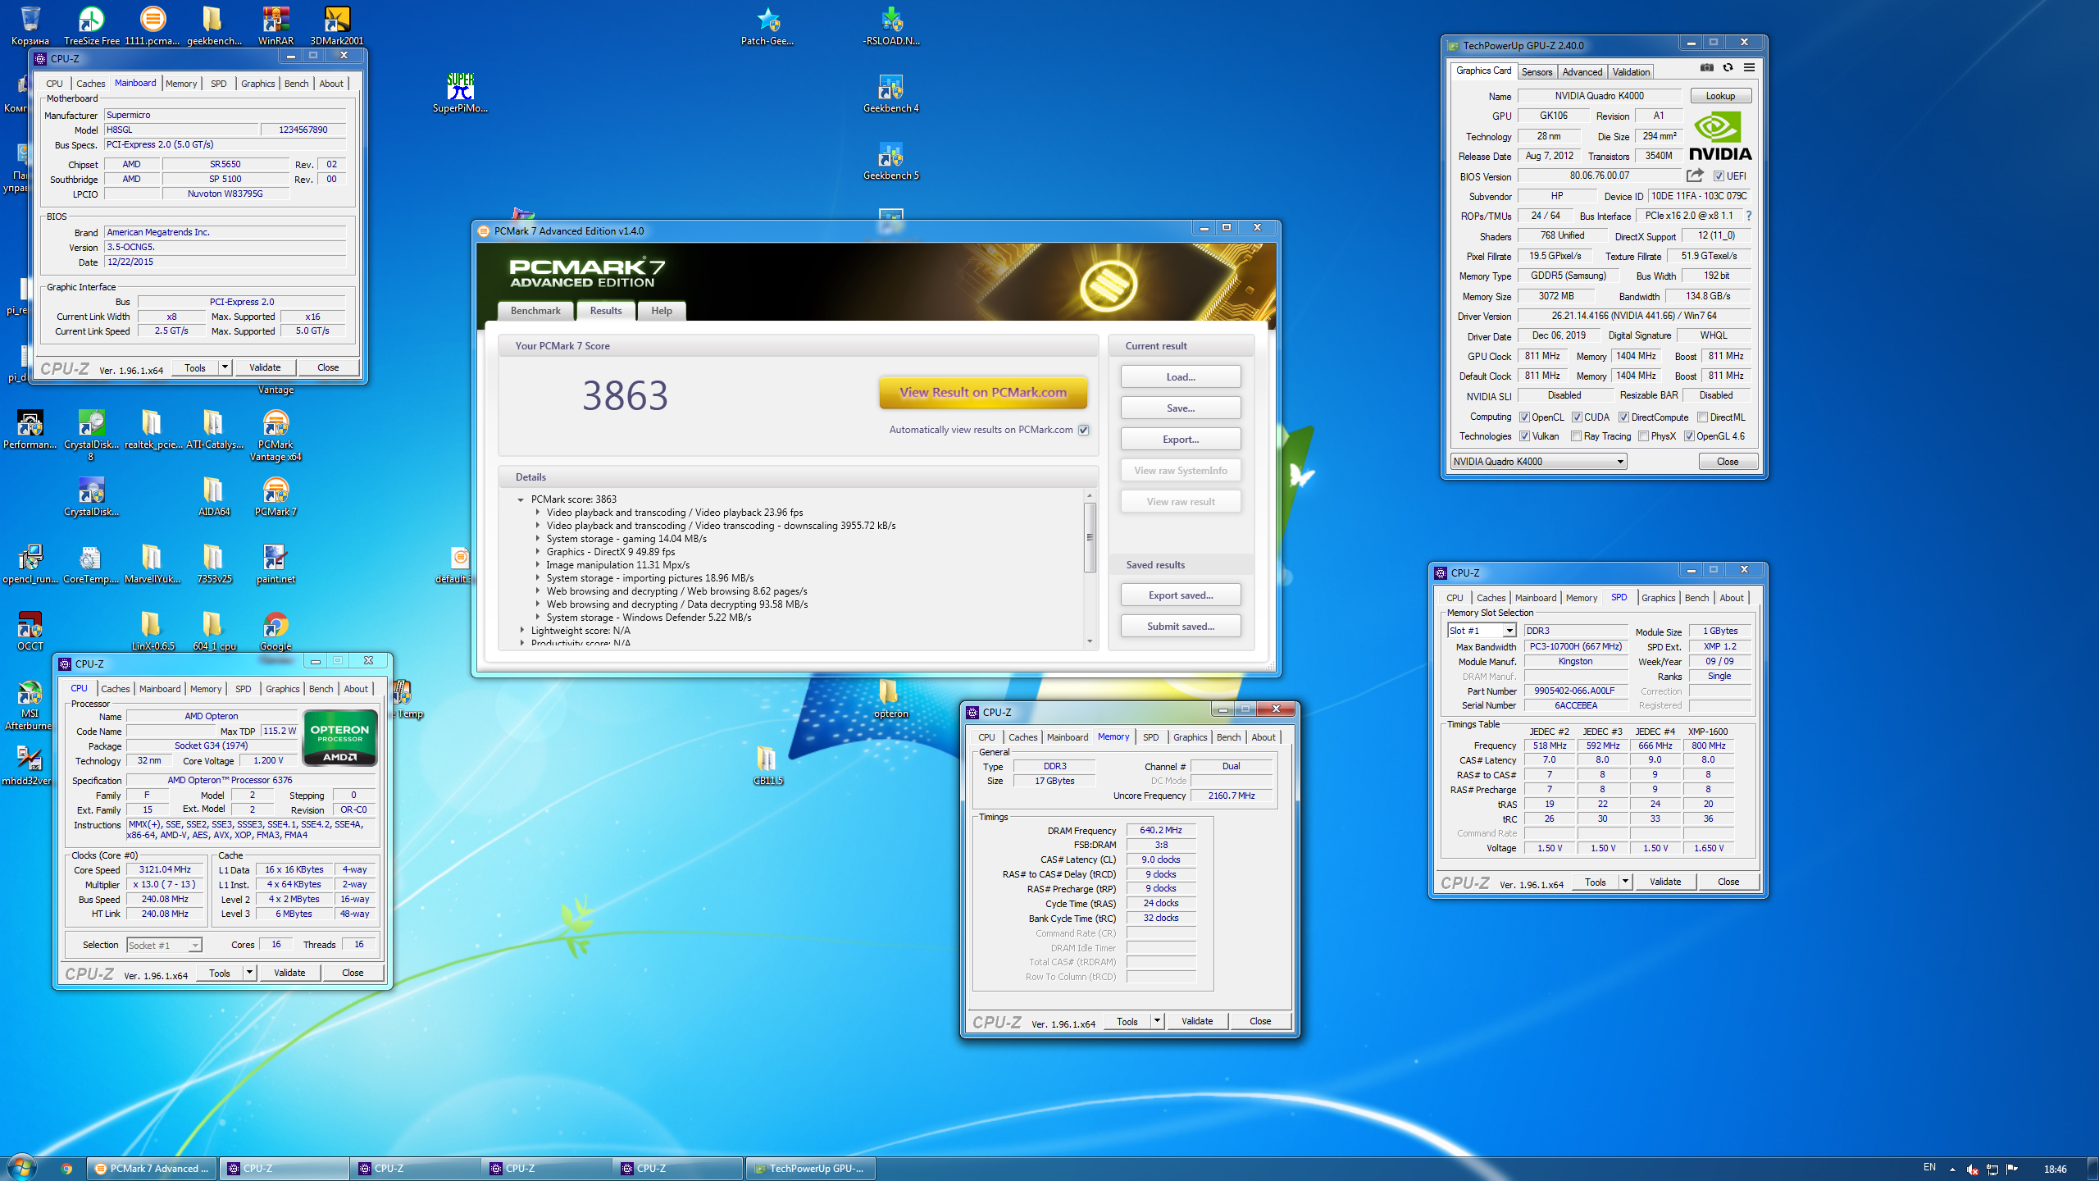Image resolution: width=2099 pixels, height=1181 pixels.
Task: Open the Socket #1 selection dropdown
Action: point(164,946)
